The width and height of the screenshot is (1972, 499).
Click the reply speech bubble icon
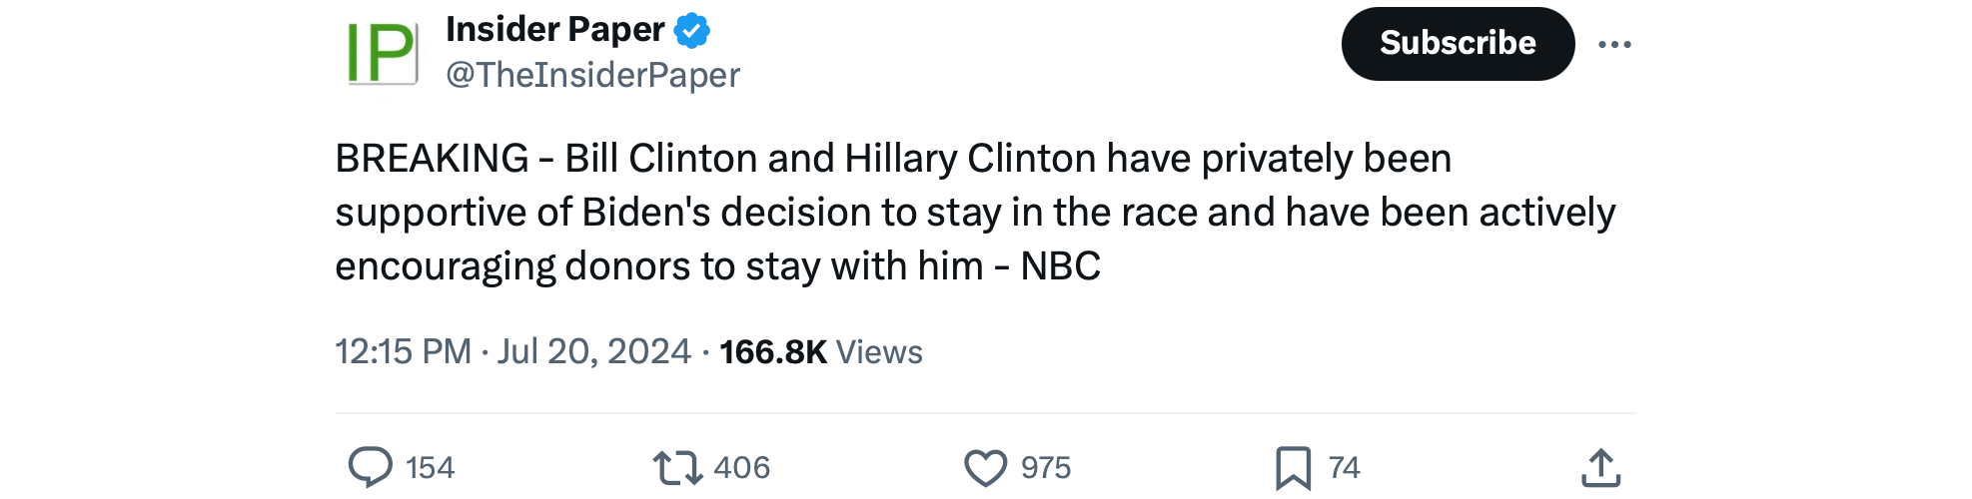click(370, 467)
